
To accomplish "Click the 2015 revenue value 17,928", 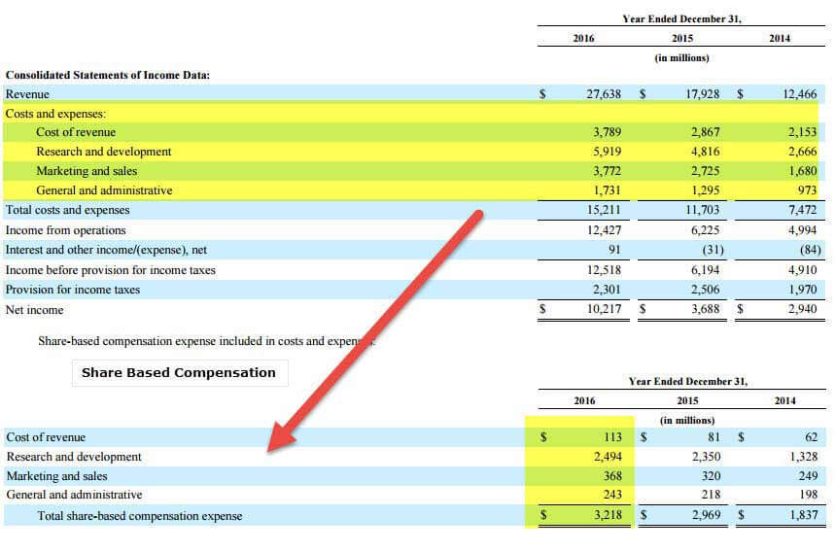I will [x=702, y=94].
